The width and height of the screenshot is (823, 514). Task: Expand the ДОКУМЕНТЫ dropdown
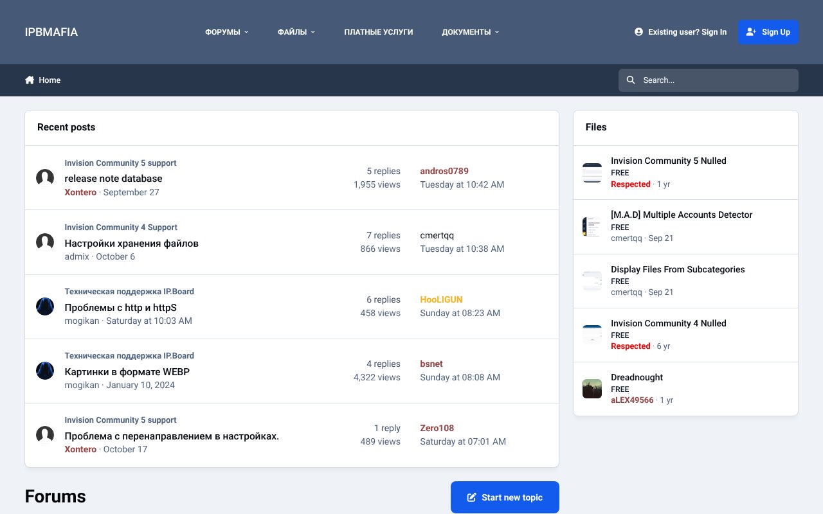[470, 31]
